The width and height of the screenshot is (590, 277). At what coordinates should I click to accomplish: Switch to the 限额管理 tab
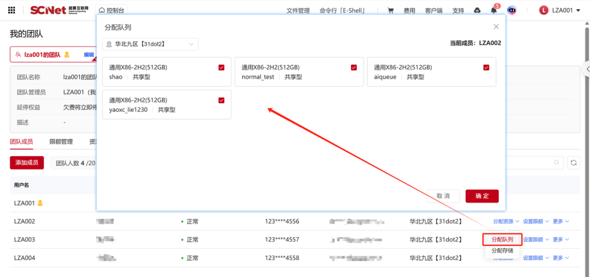point(61,142)
